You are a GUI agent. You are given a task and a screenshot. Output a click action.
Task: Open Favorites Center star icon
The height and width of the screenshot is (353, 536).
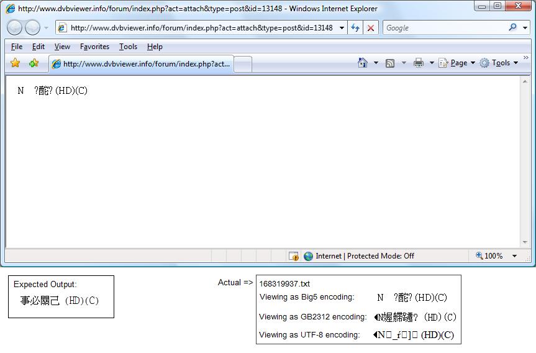tap(16, 63)
